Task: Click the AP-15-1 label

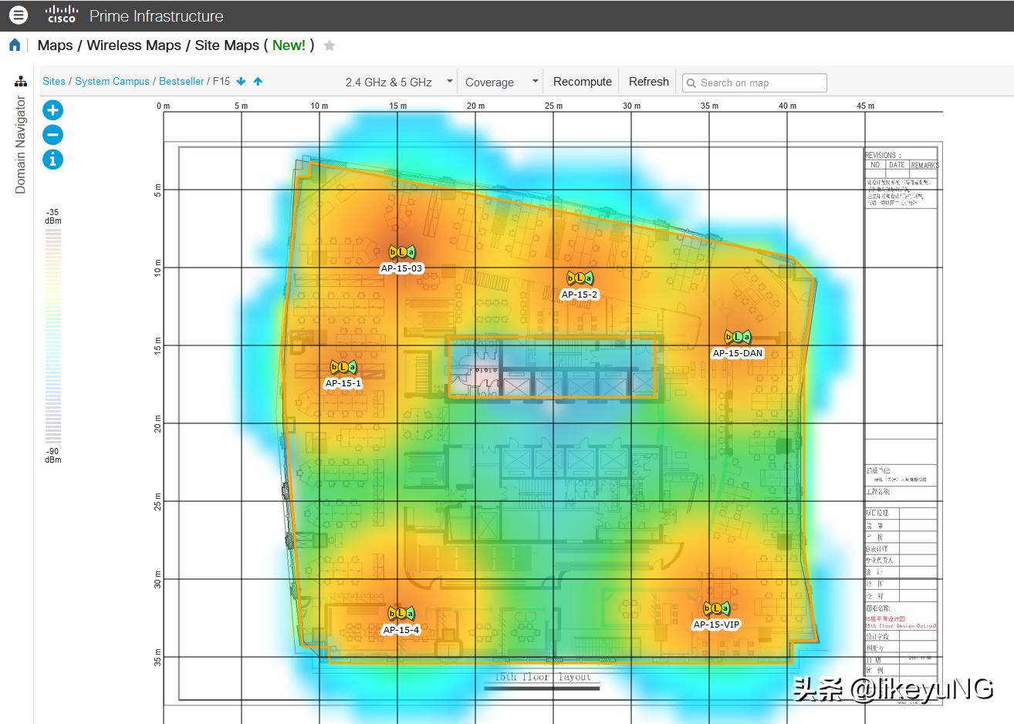Action: point(343,383)
